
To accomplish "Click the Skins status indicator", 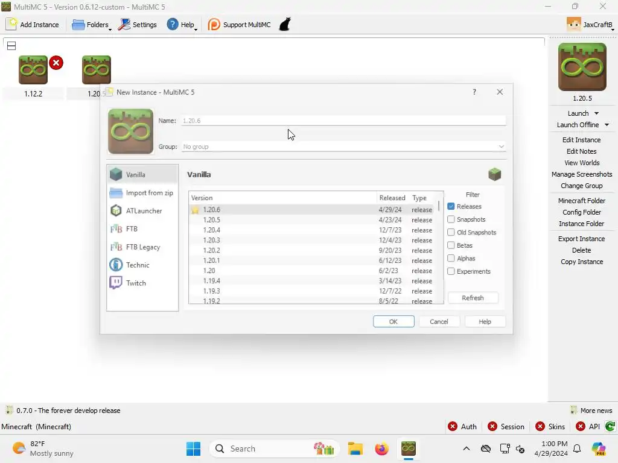I will [550, 426].
